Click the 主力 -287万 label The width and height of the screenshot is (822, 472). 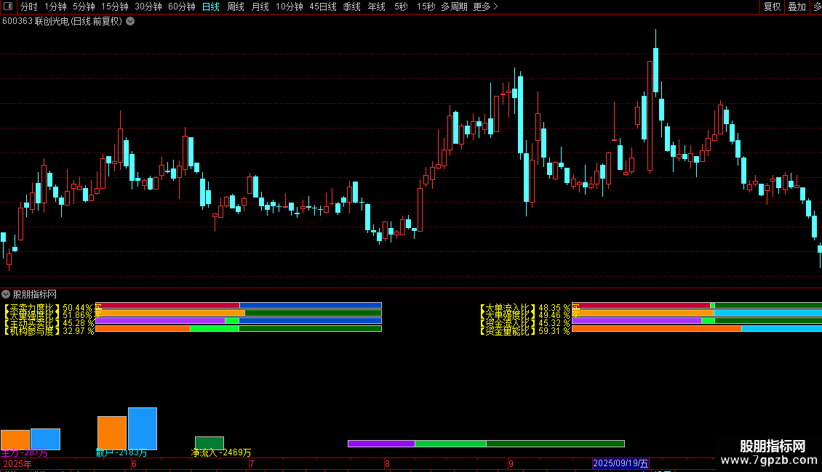[x=24, y=453]
